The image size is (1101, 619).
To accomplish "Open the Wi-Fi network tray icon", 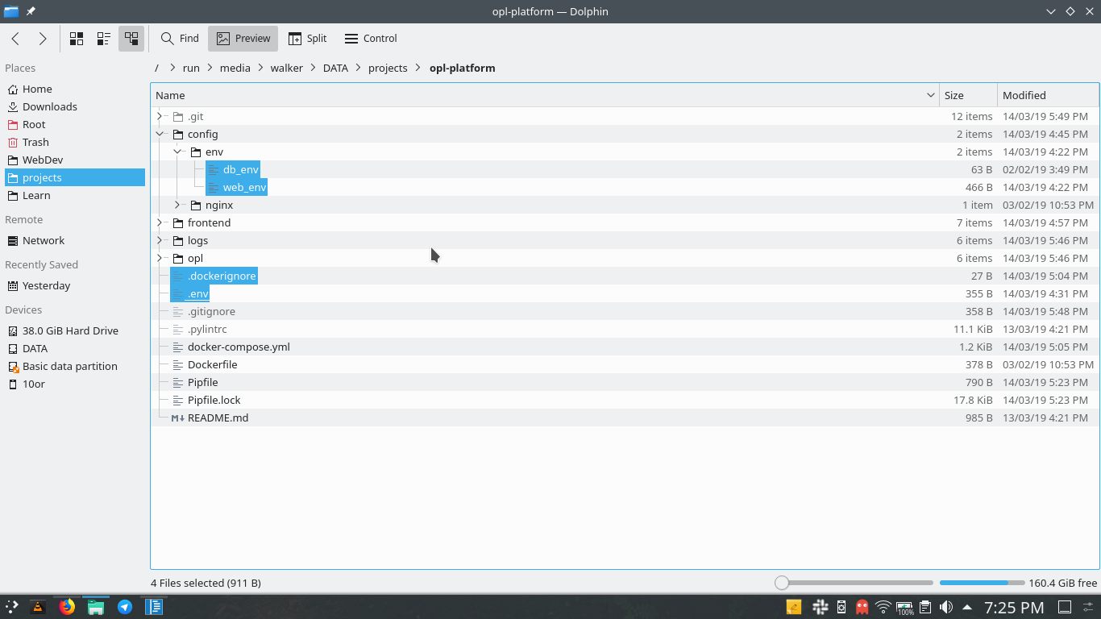I will click(883, 607).
